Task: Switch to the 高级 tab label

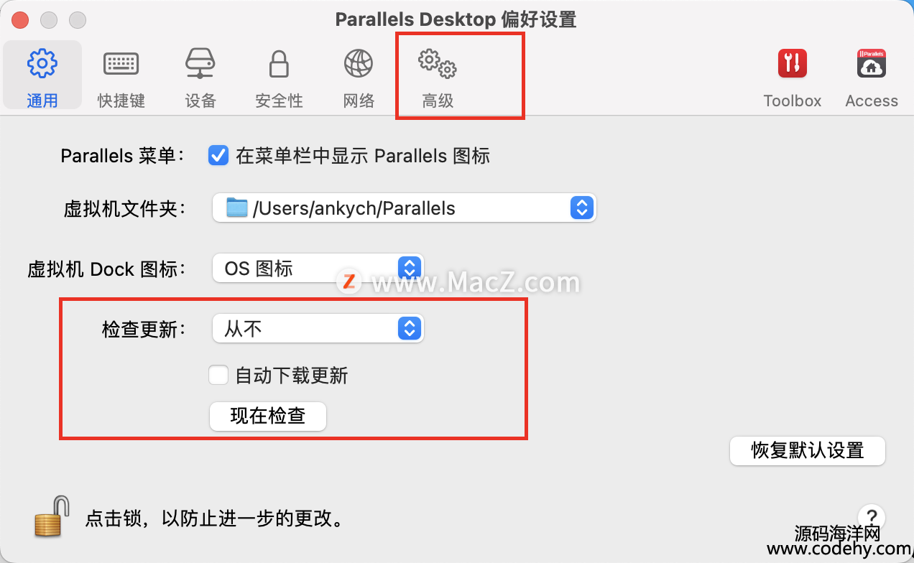Action: [438, 101]
